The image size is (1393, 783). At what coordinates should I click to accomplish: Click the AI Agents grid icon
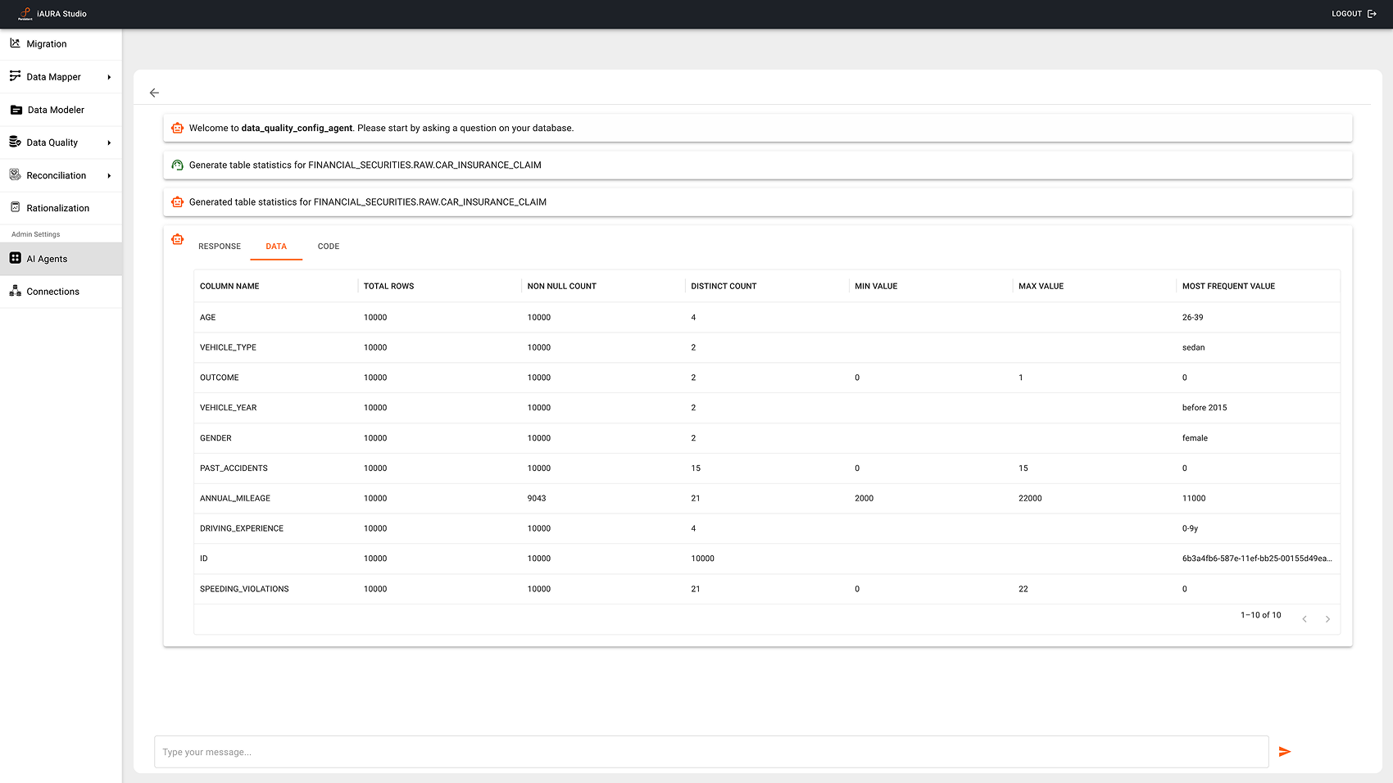point(15,259)
